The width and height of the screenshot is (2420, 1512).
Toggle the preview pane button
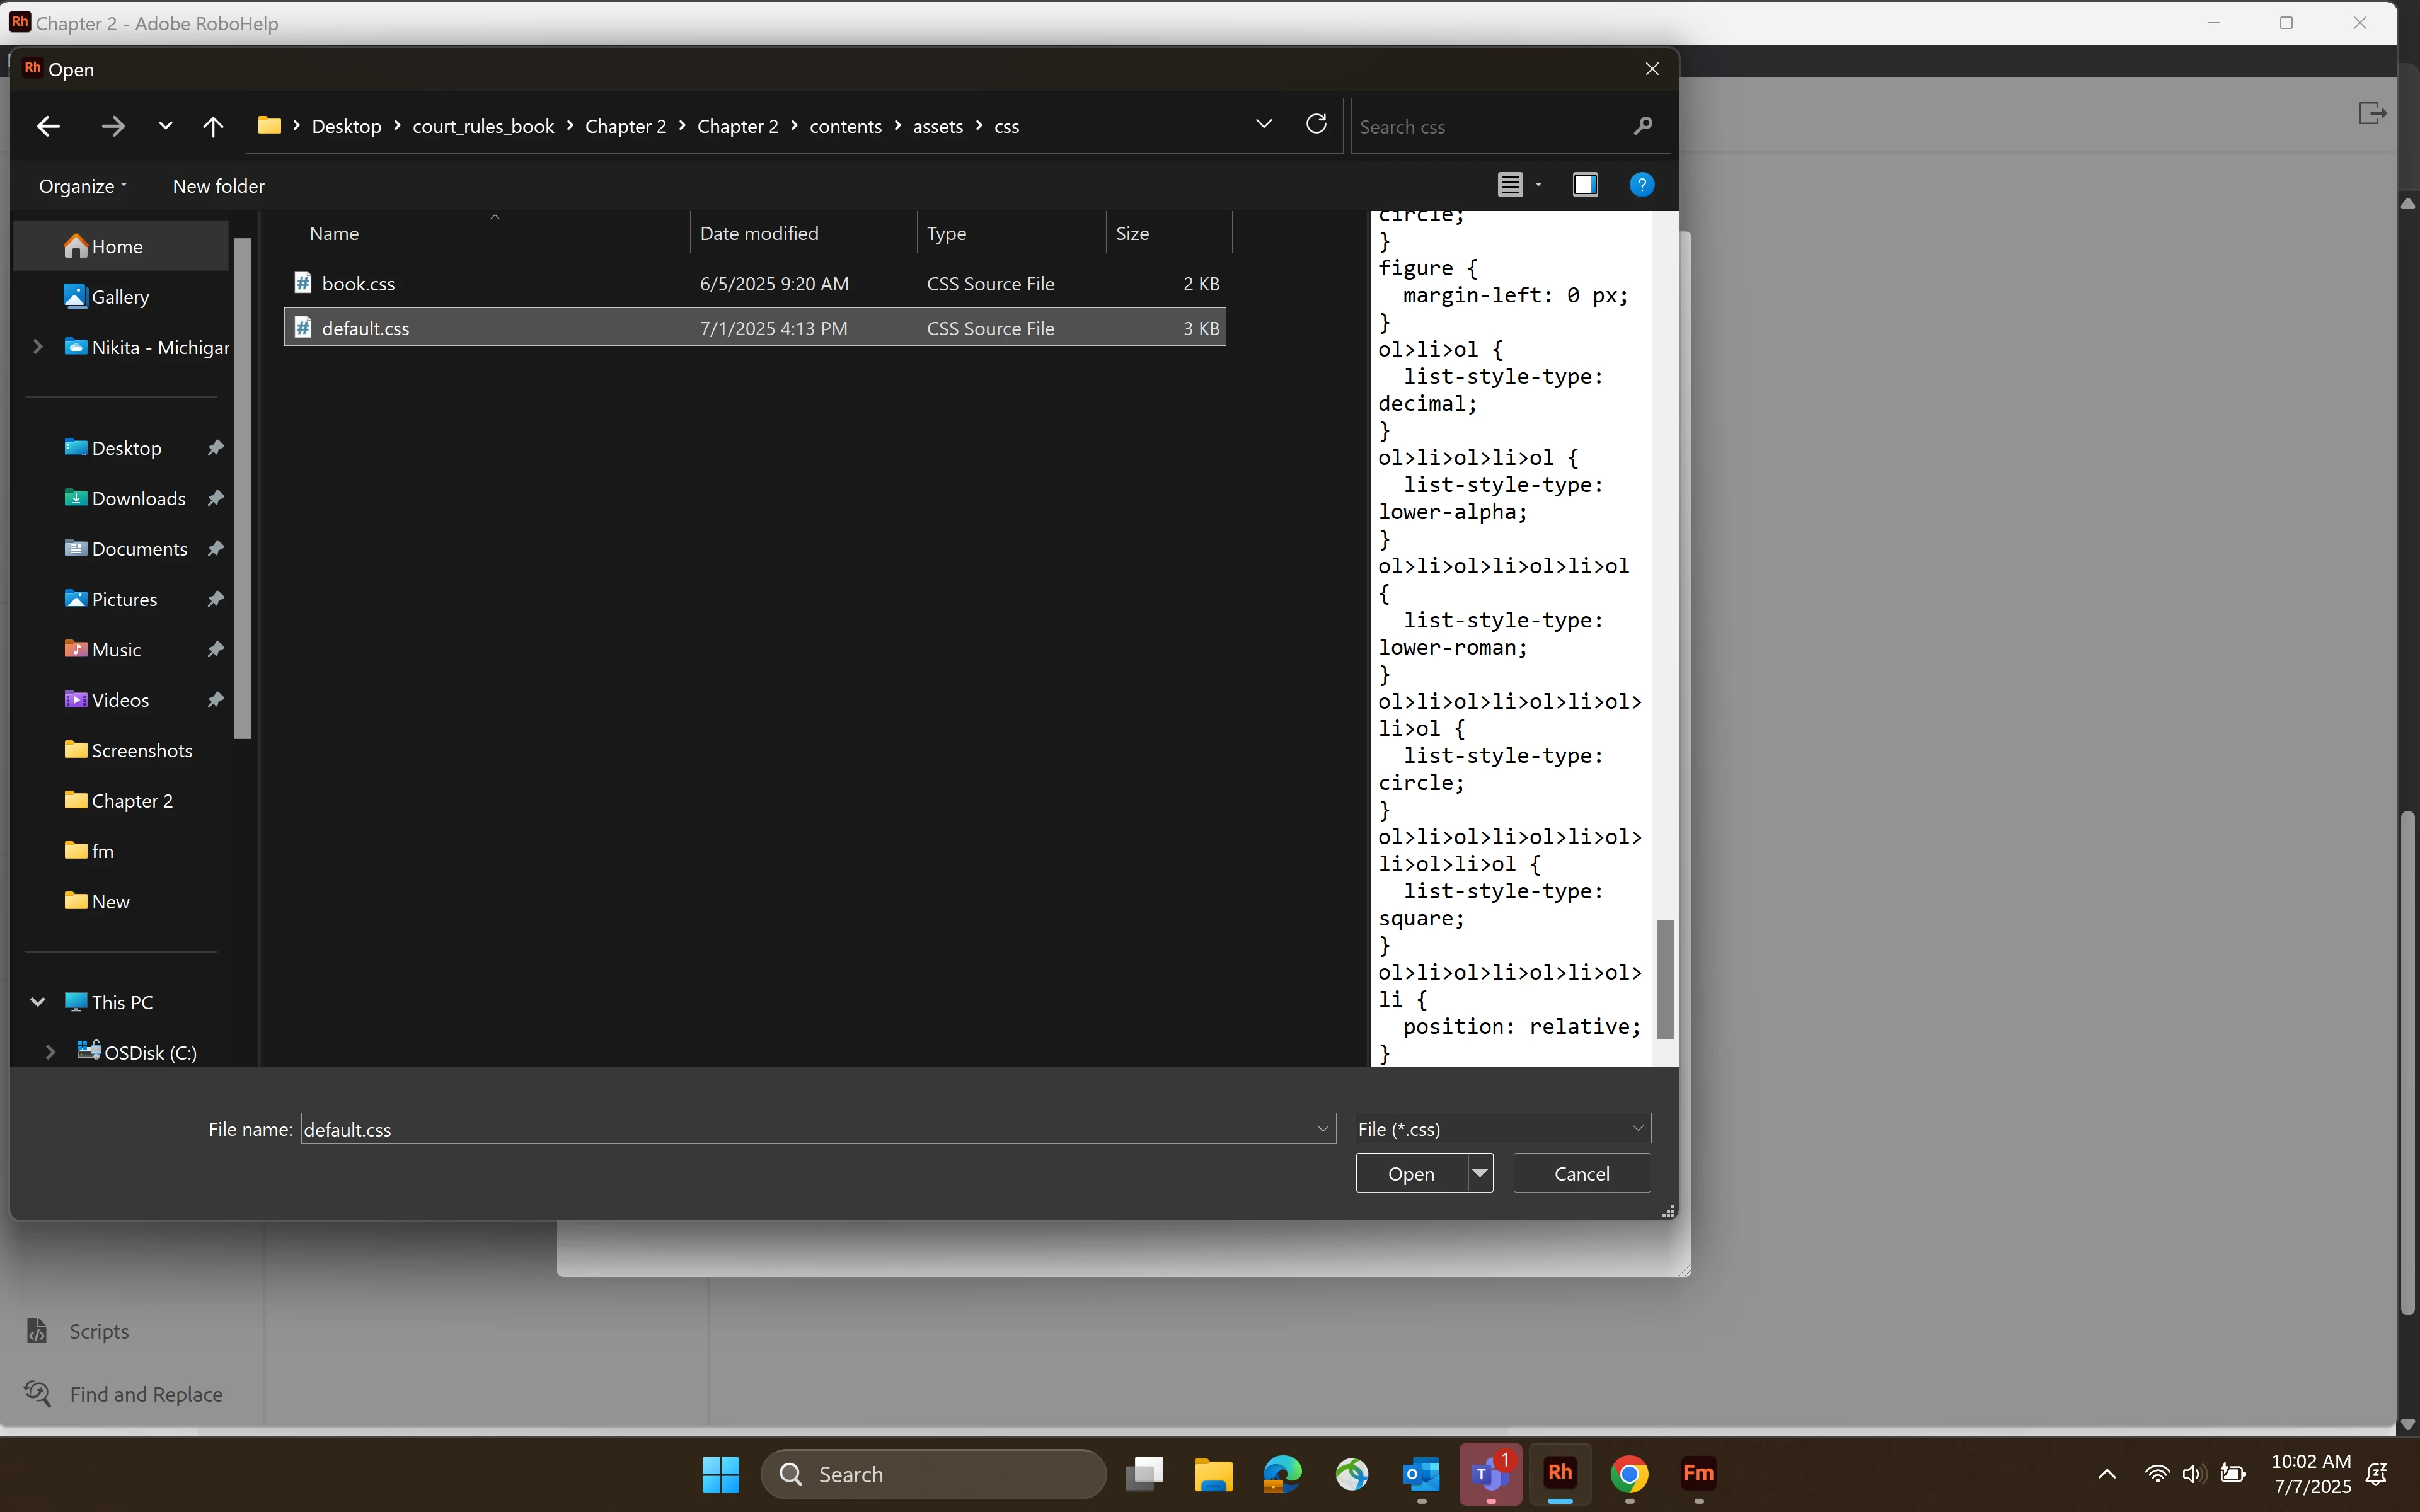coord(1585,185)
